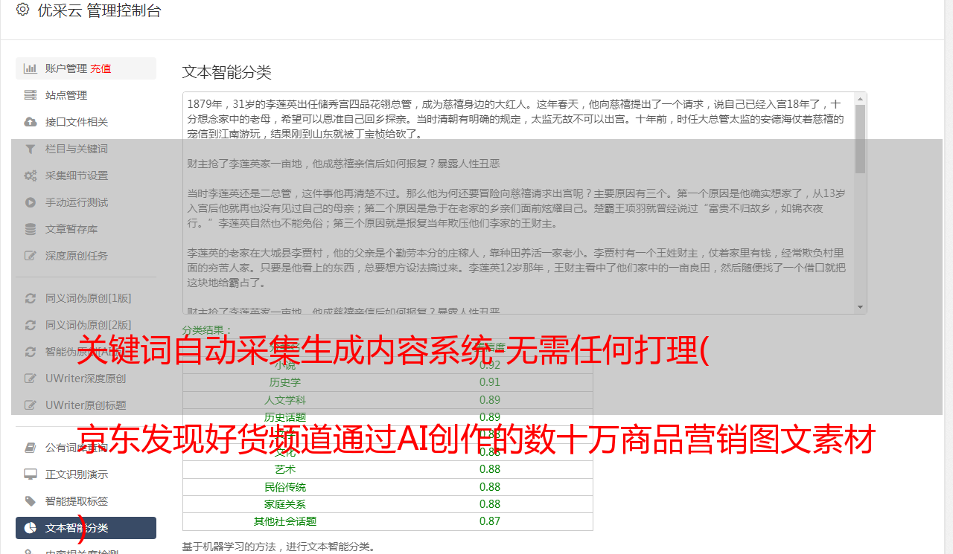
Task: Click the 0.88 score for 艺术
Action: click(490, 469)
